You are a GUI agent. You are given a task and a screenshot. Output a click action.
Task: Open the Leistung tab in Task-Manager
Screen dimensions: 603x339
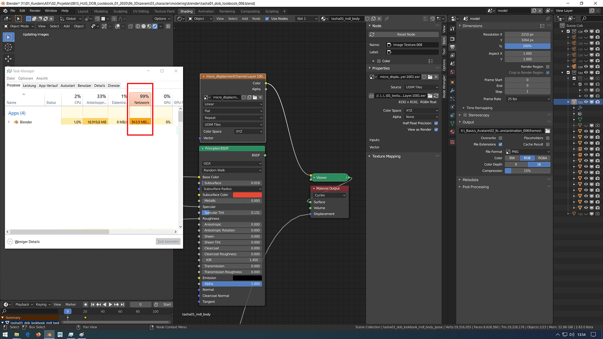pos(29,86)
